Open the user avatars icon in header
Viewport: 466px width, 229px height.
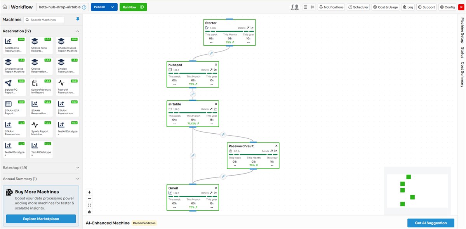pos(295,7)
